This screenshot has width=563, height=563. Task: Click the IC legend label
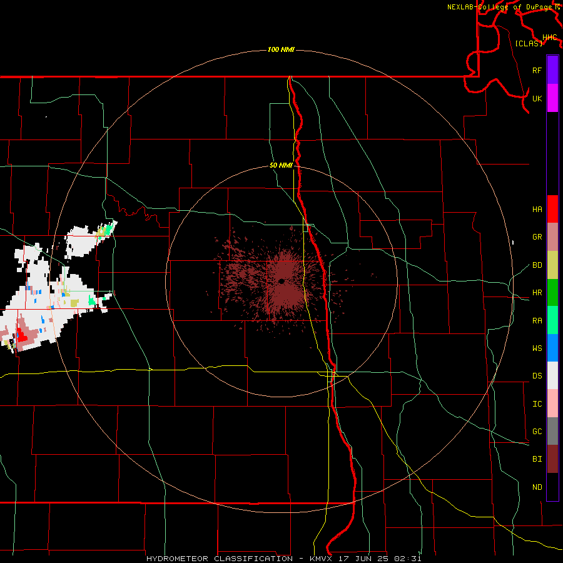(537, 403)
